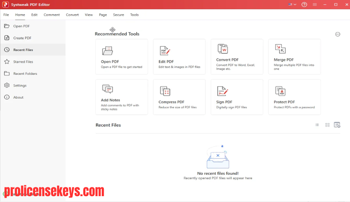Click 'Merge multiple PDF files into one' text
The image size is (350, 202).
pyautogui.click(x=294, y=67)
